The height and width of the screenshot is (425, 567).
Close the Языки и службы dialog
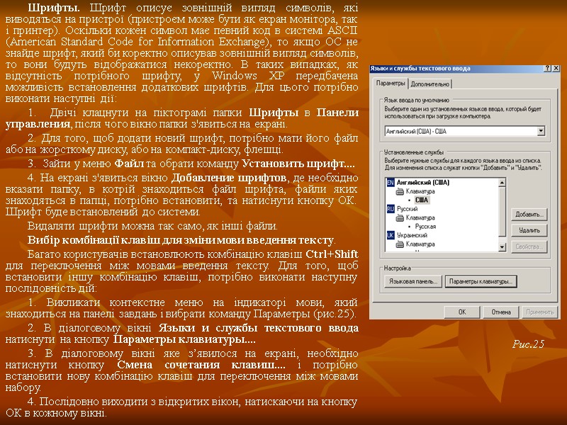[556, 68]
